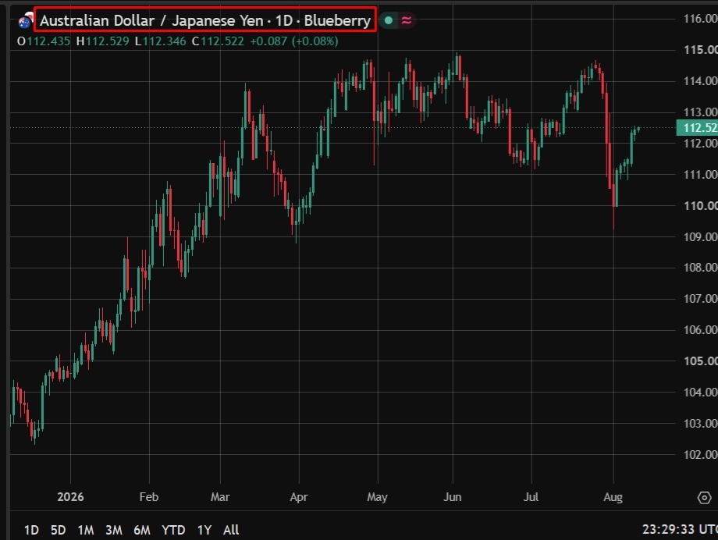718x540 pixels.
Task: Click the Jul date axis label
Action: [531, 497]
